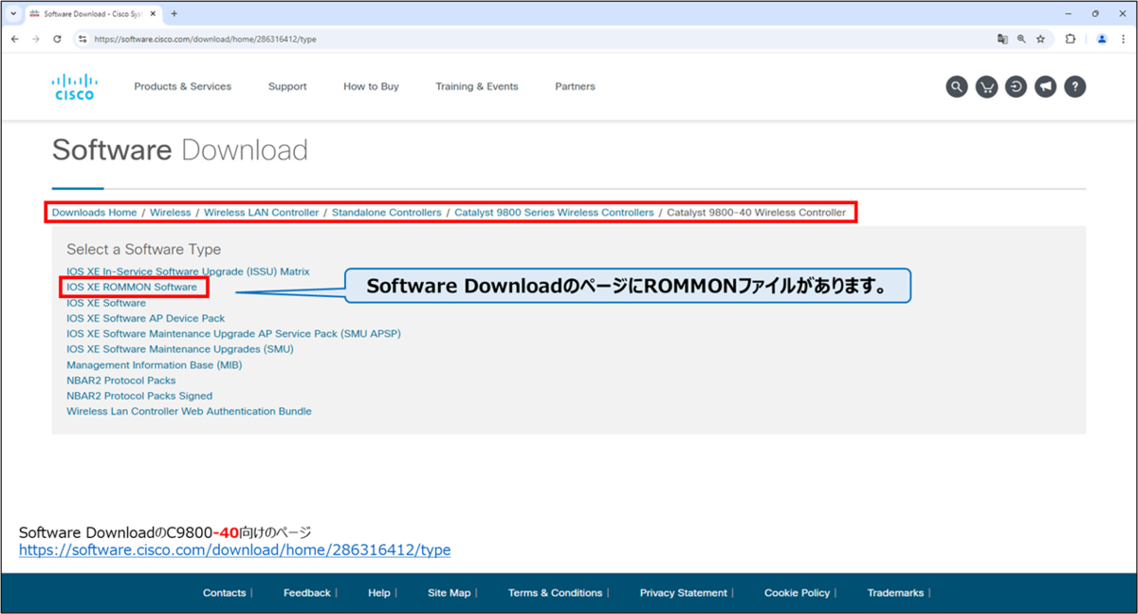Open Site Map in the footer
1138x614 pixels.
(x=449, y=593)
